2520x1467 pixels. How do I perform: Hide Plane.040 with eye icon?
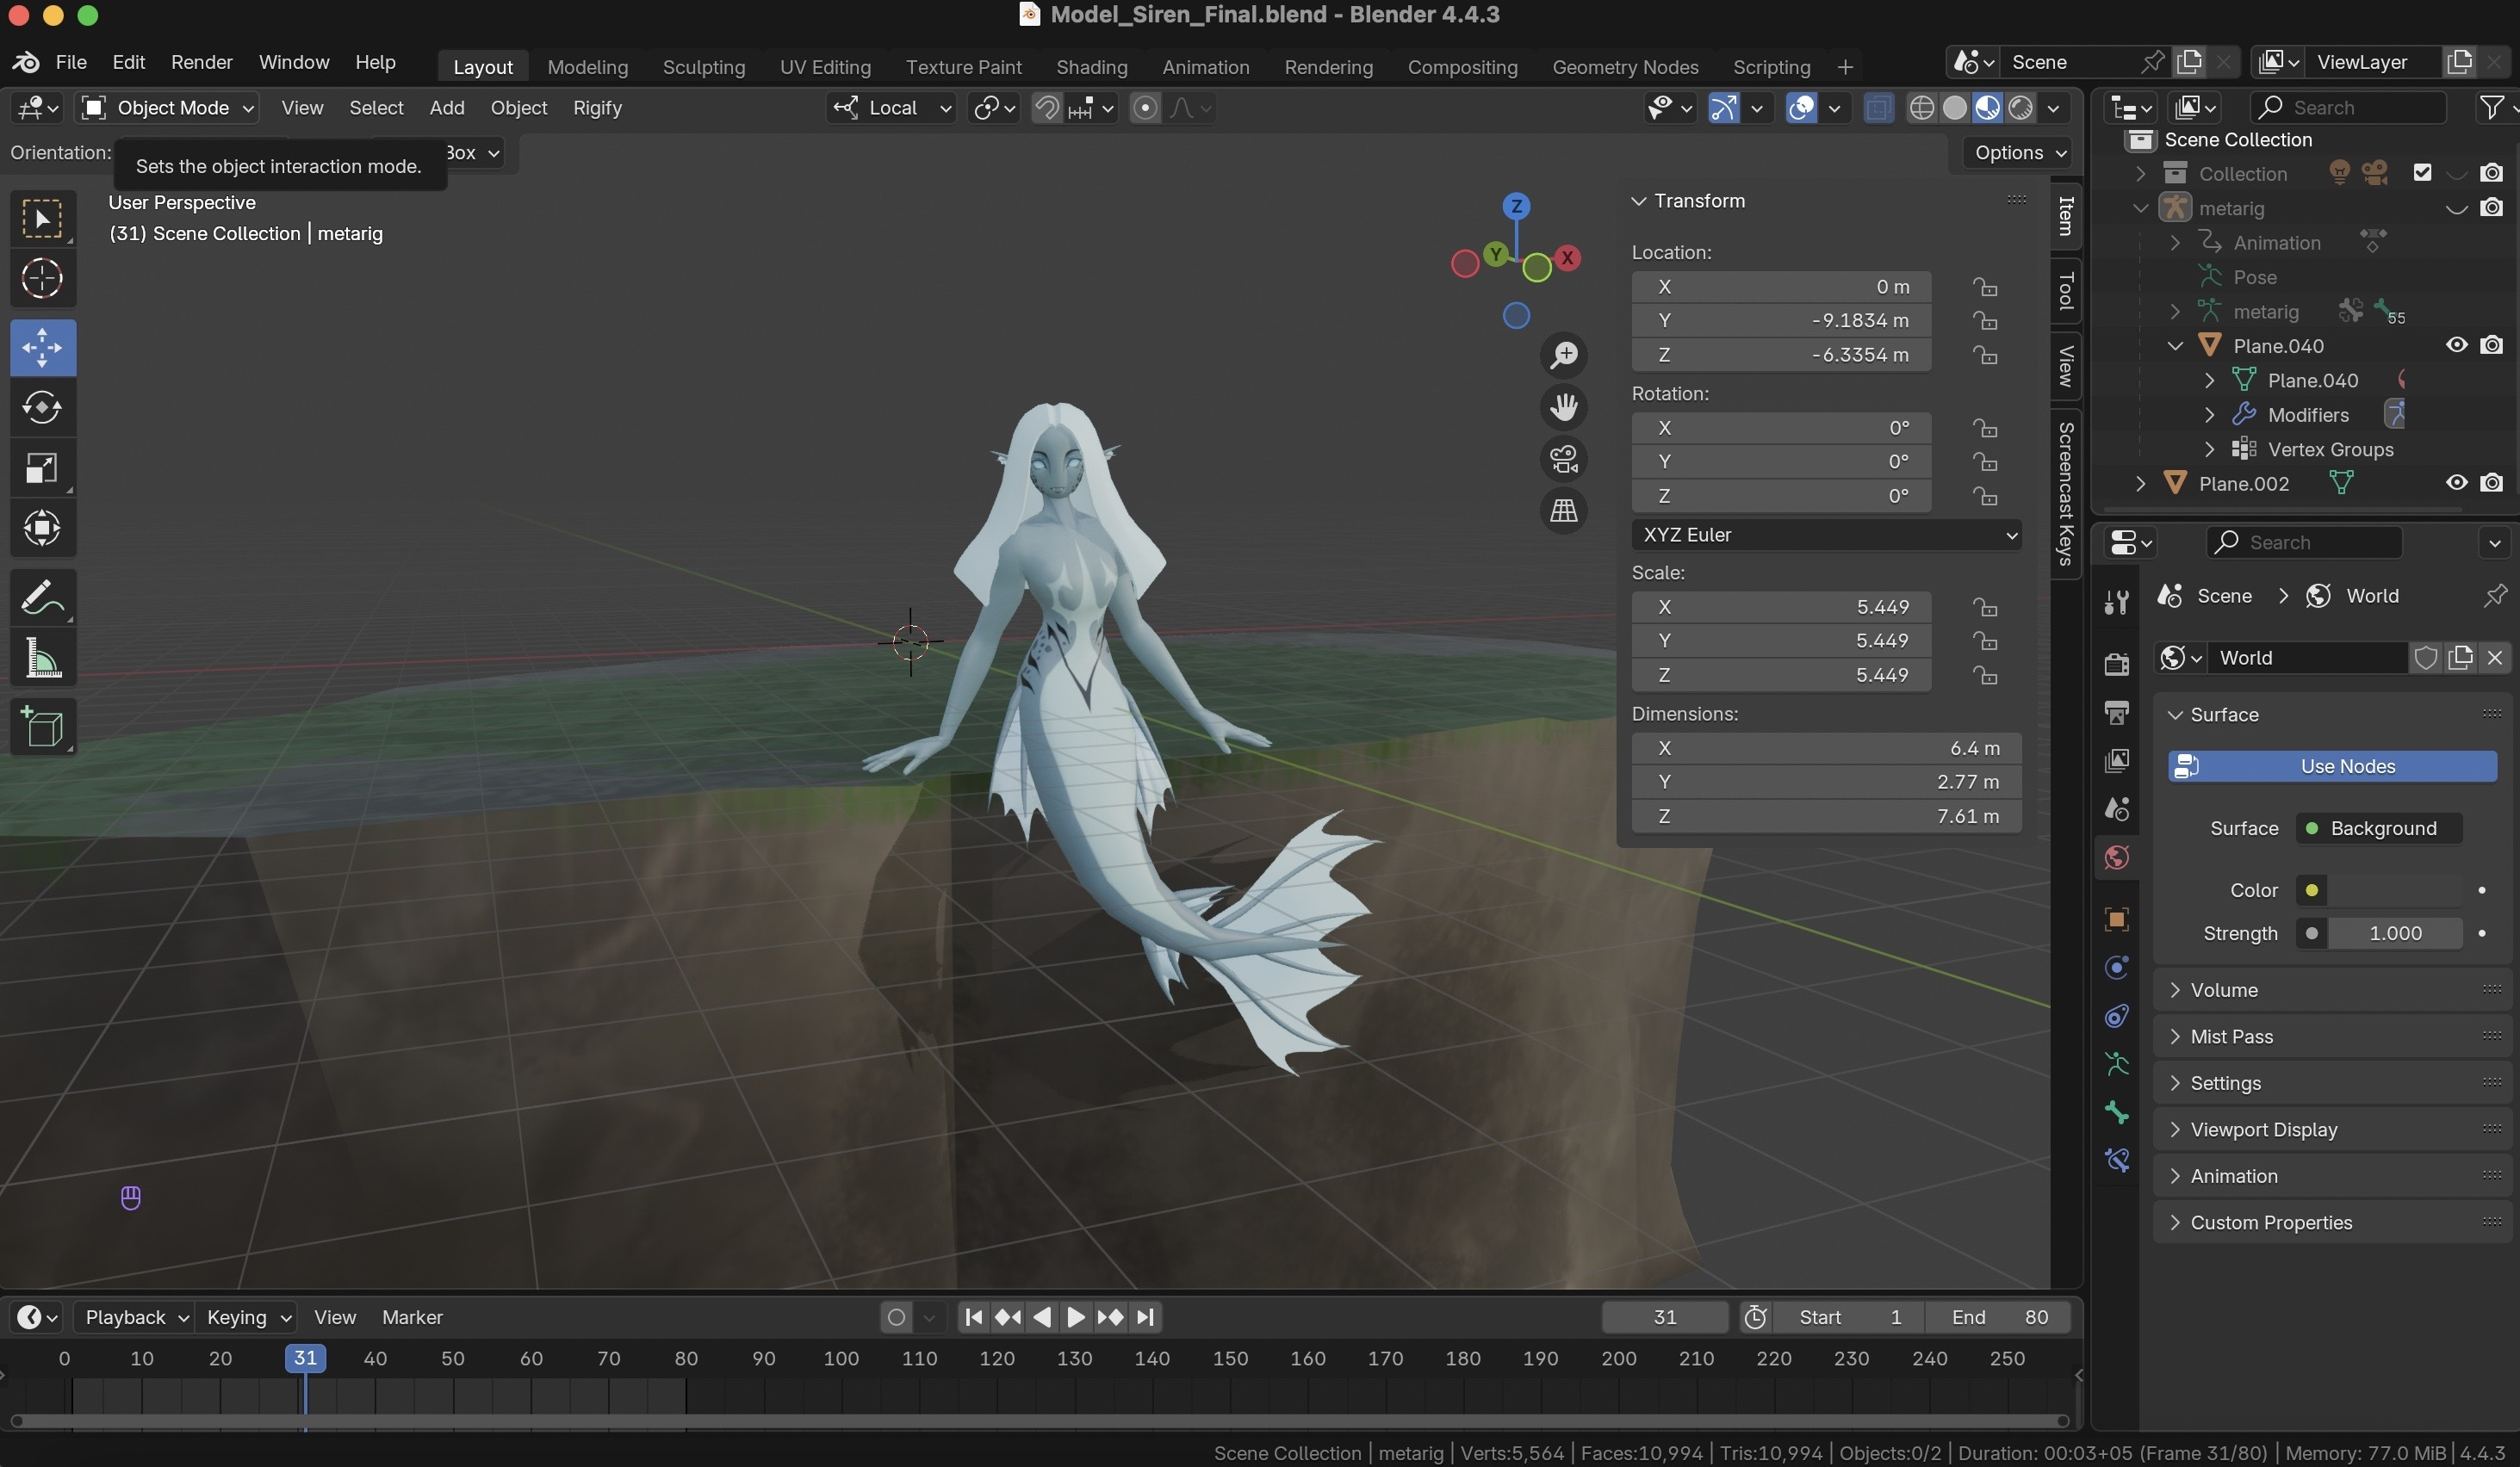pos(2456,346)
